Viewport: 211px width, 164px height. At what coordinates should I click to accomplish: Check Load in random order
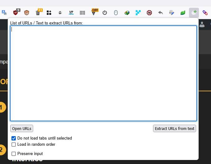(14, 145)
